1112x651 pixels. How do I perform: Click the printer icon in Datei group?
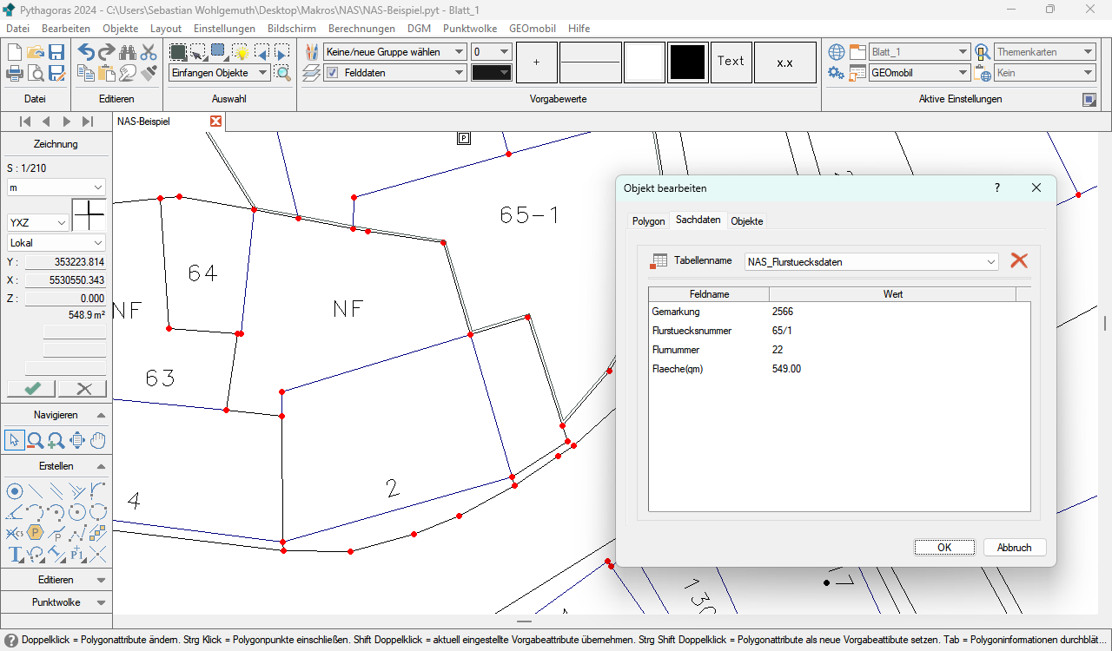coord(15,73)
